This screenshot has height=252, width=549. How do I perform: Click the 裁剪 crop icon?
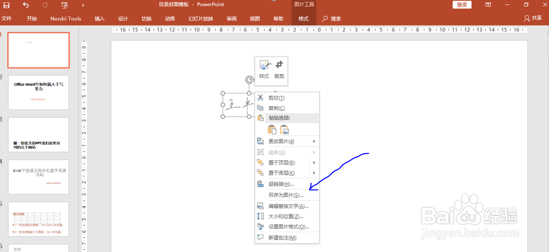pos(279,70)
